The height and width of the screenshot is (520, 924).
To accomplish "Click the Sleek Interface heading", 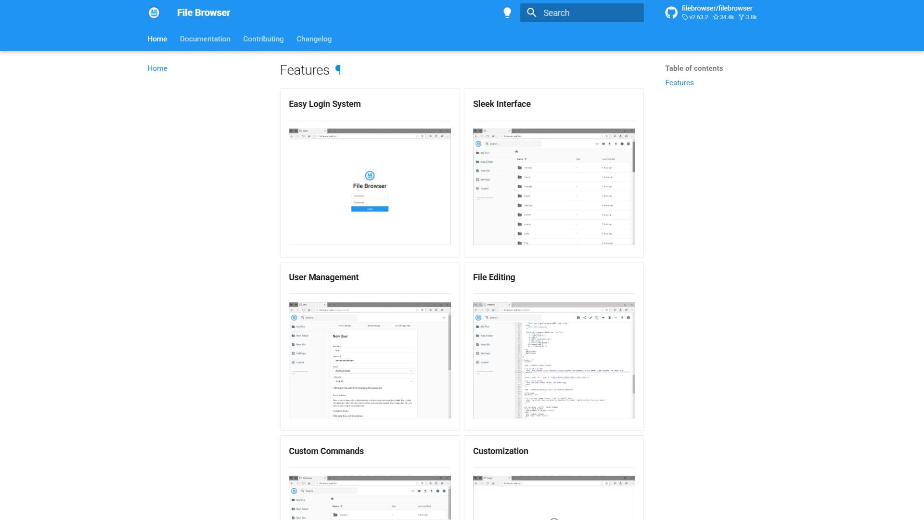I will (501, 104).
